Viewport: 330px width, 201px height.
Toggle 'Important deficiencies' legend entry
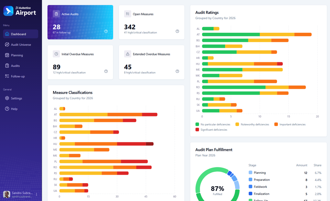(x=290, y=124)
